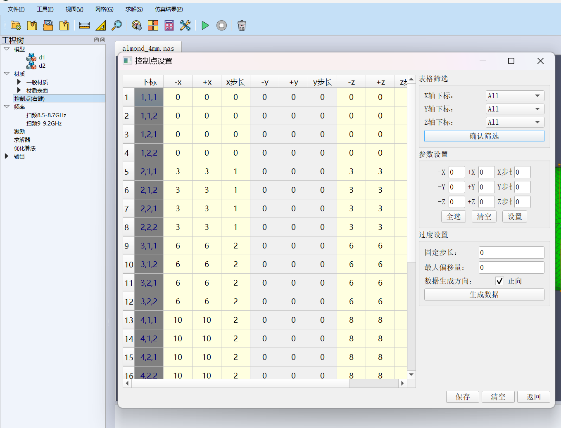
Task: Select the ruler measurement tool
Action: click(x=84, y=26)
